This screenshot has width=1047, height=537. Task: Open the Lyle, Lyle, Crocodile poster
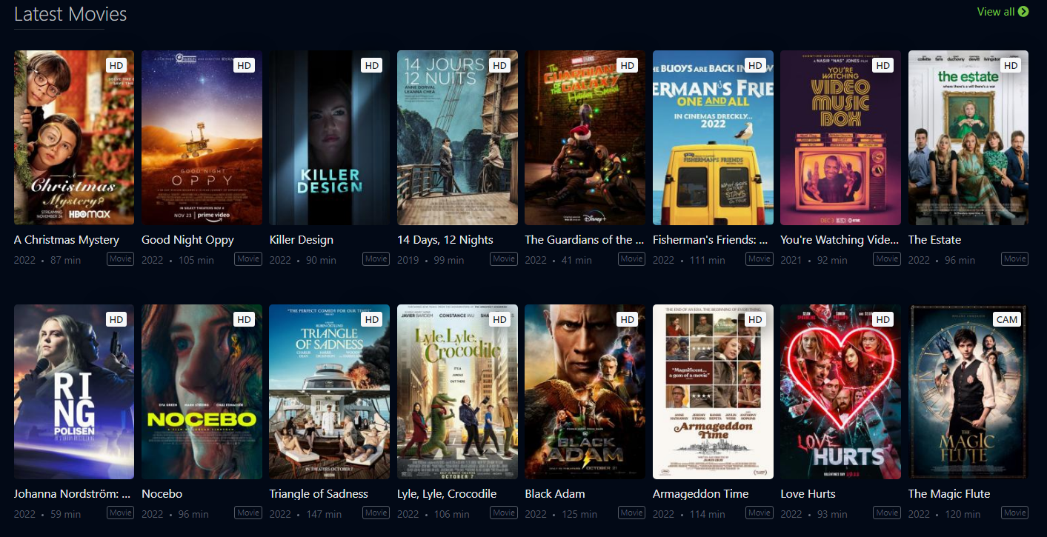457,392
